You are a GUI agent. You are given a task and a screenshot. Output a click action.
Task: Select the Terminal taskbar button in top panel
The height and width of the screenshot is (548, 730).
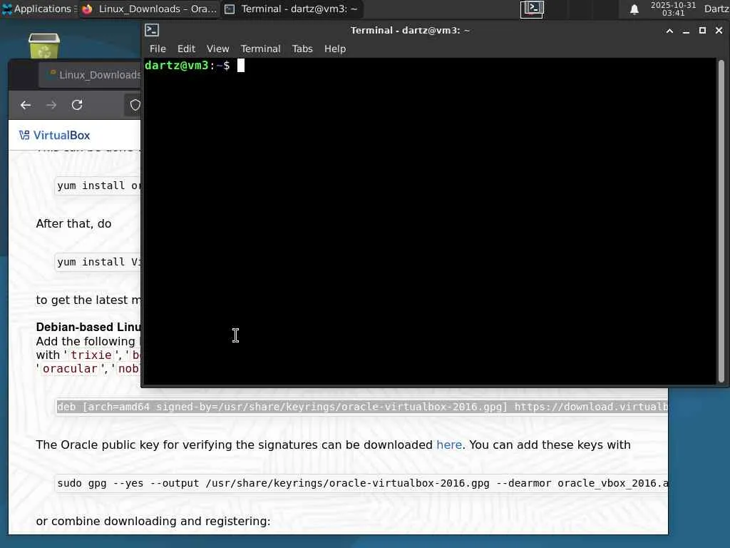coord(292,9)
